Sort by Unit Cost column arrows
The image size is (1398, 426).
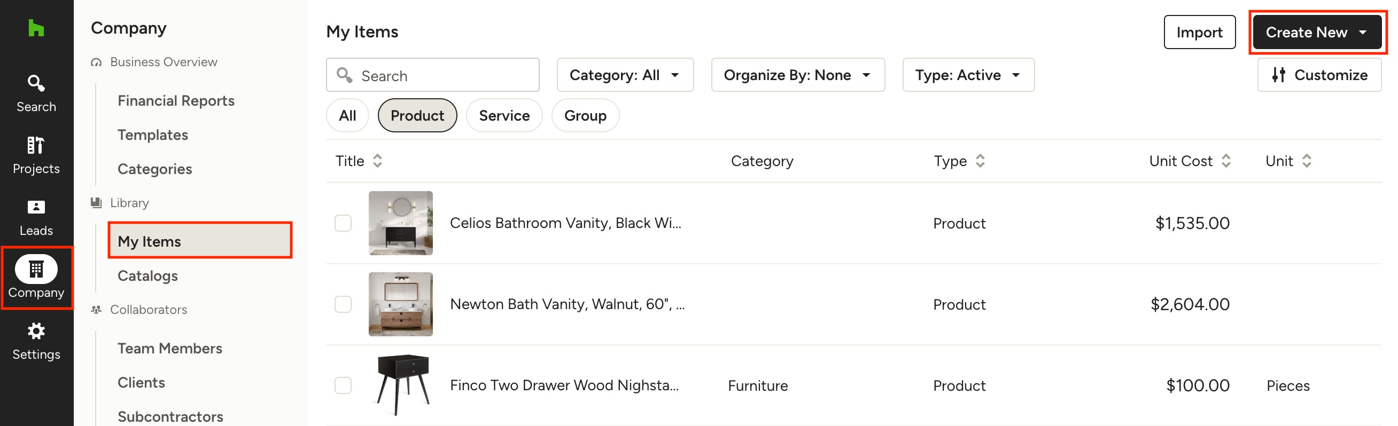pos(1225,161)
